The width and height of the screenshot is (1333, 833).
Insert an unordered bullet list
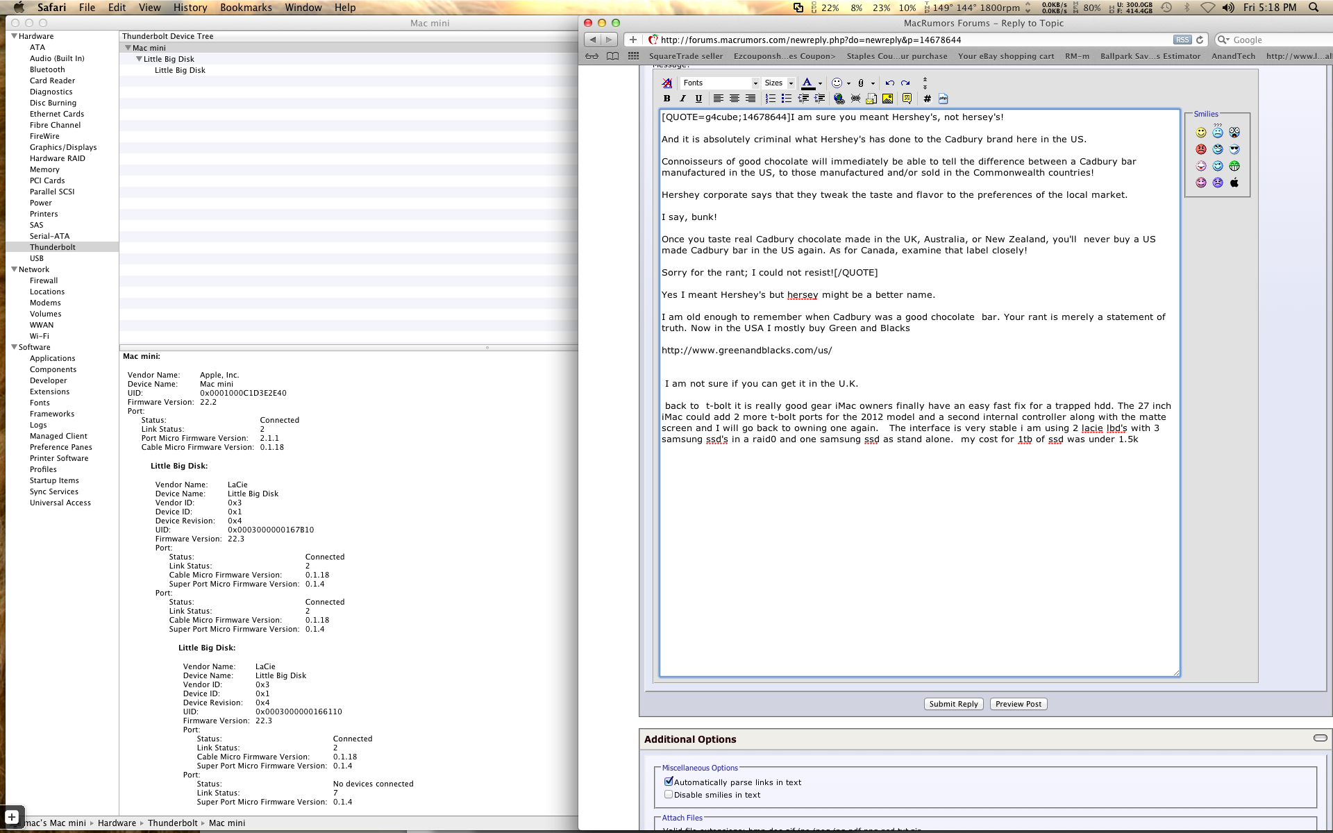pos(787,99)
